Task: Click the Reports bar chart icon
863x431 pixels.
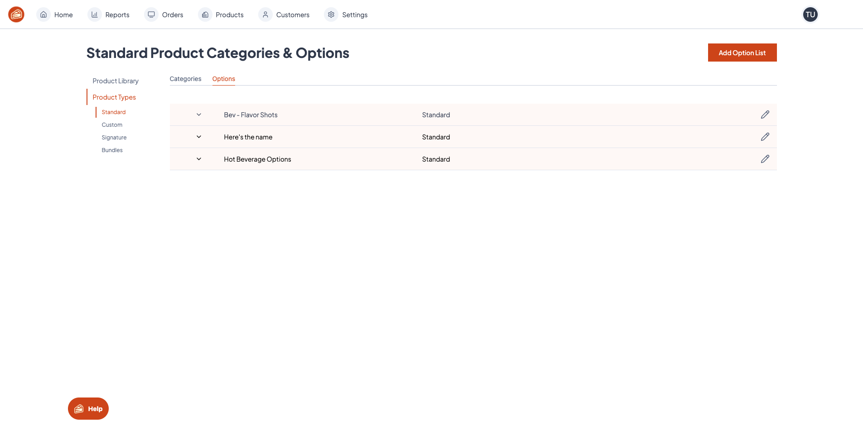Action: pyautogui.click(x=95, y=14)
